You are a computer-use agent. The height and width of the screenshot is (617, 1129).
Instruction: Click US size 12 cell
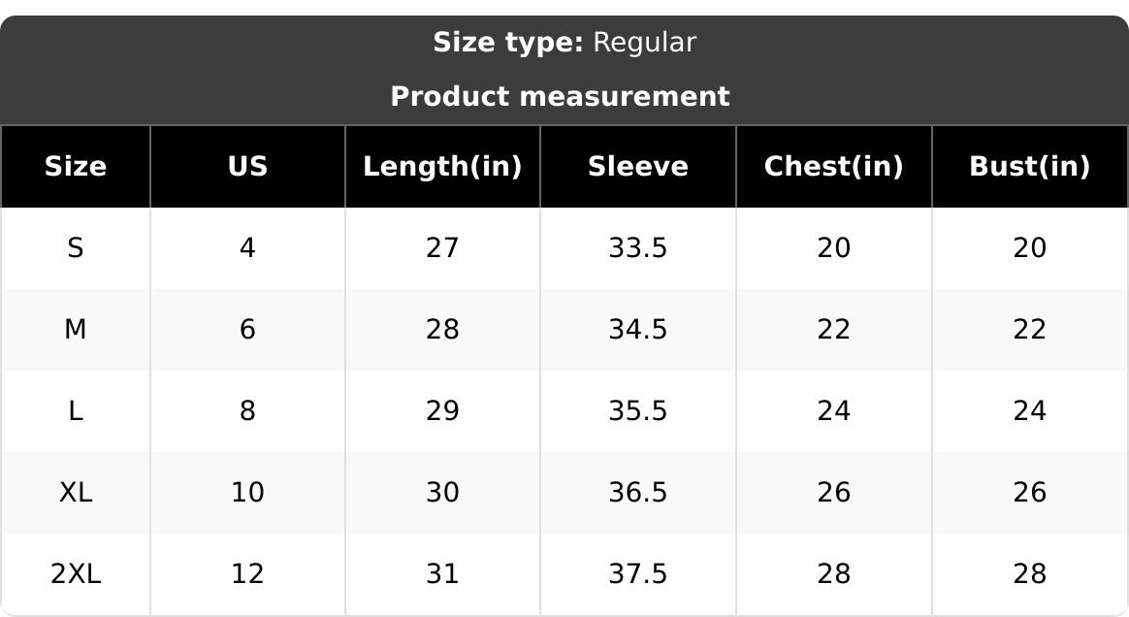(247, 574)
